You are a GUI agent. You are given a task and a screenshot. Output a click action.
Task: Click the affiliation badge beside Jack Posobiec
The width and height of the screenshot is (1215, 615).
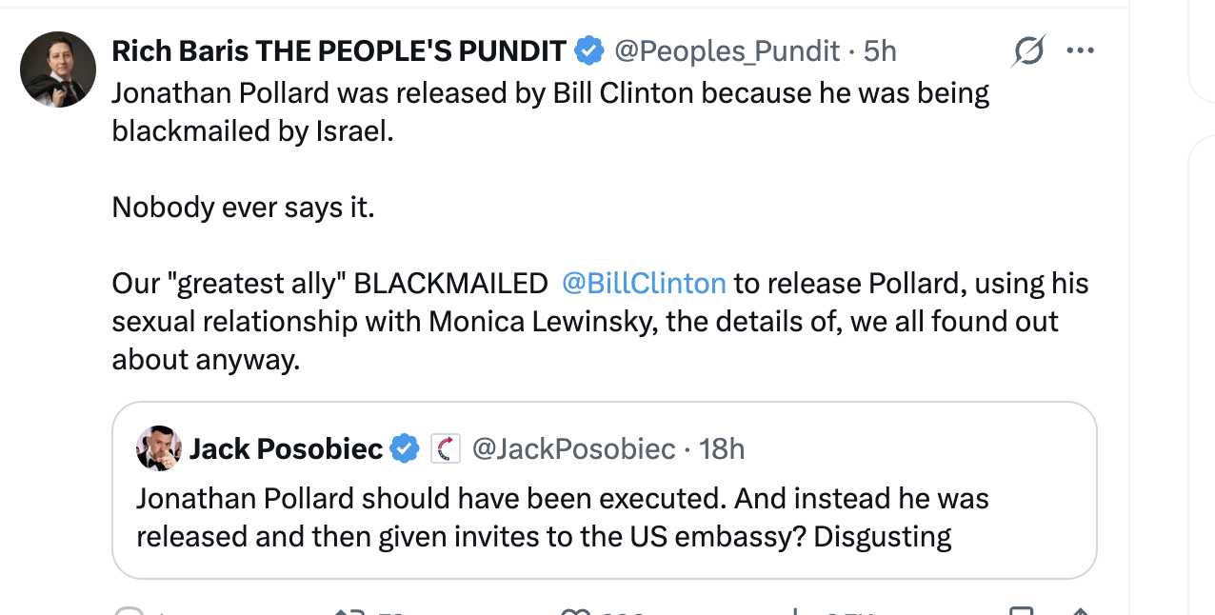pyautogui.click(x=446, y=447)
